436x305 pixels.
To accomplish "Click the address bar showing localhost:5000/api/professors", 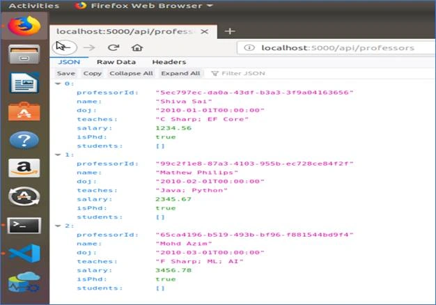I will click(338, 48).
